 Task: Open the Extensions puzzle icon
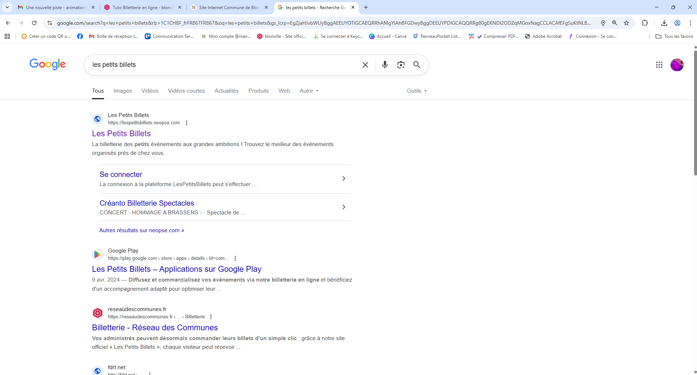click(x=645, y=23)
